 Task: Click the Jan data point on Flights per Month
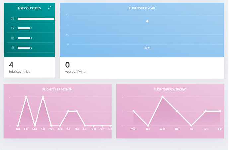point(18,125)
